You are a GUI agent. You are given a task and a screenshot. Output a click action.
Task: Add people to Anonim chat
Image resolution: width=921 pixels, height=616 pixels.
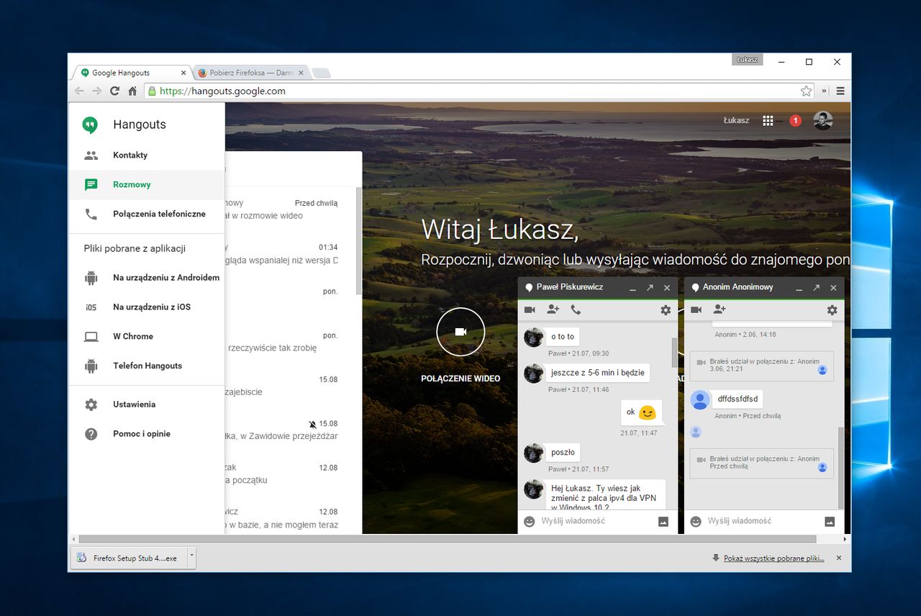[x=719, y=309]
